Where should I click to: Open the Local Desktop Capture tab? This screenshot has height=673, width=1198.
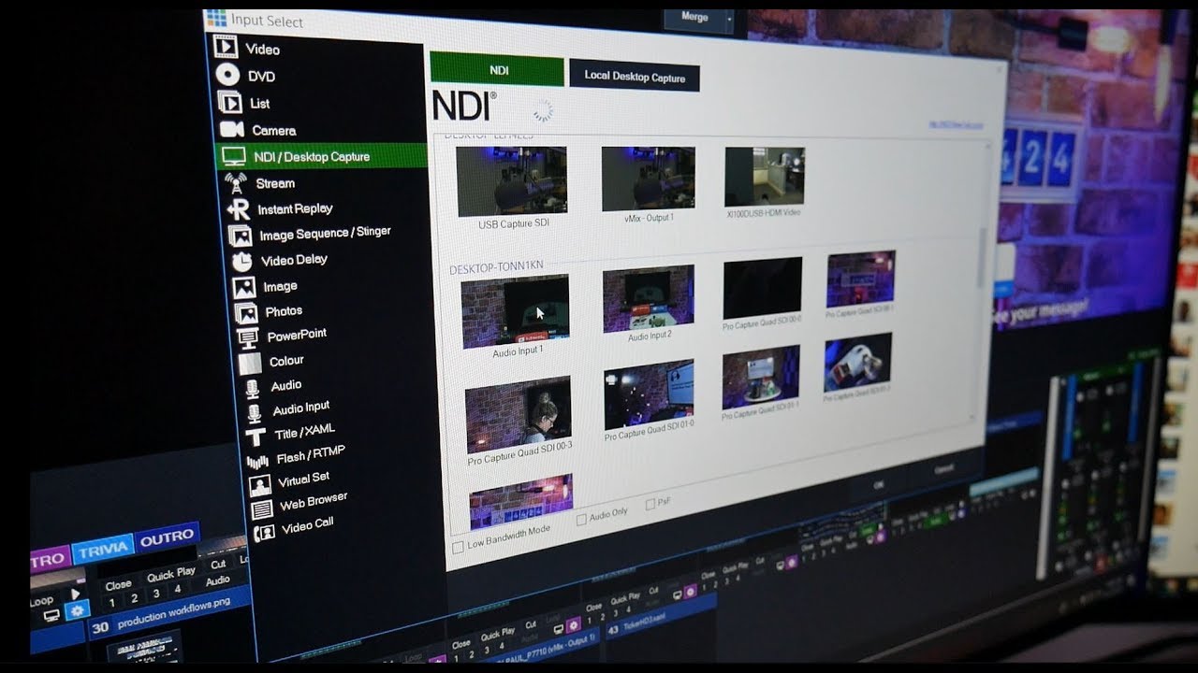click(x=635, y=76)
